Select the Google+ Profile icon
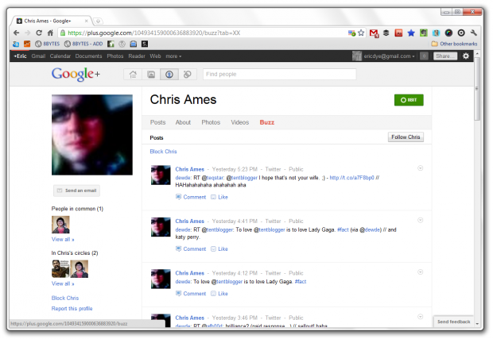 (x=169, y=75)
